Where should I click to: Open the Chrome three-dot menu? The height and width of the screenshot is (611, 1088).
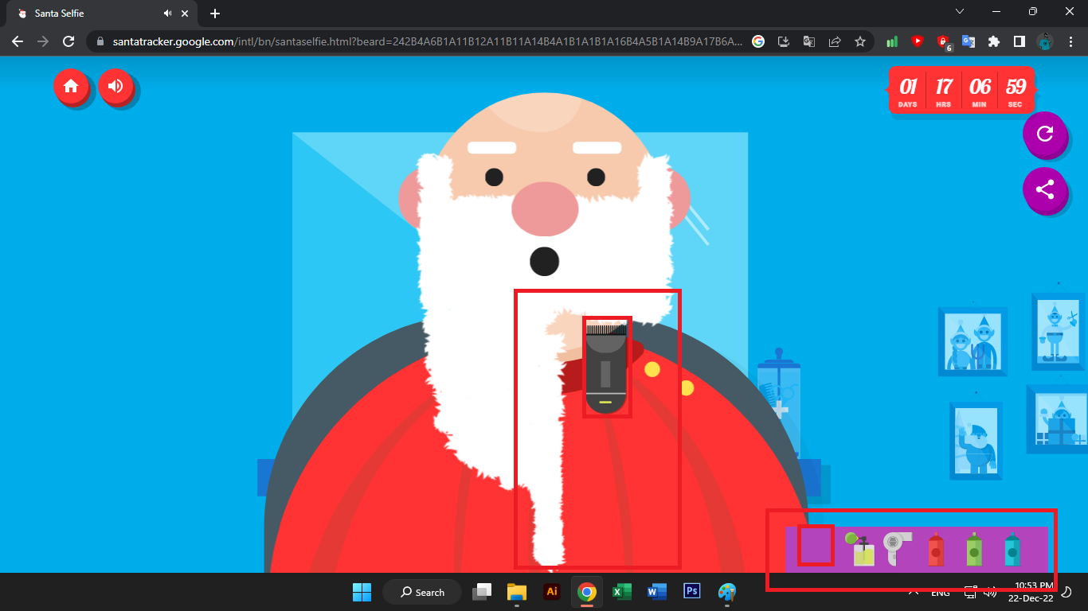coord(1070,41)
